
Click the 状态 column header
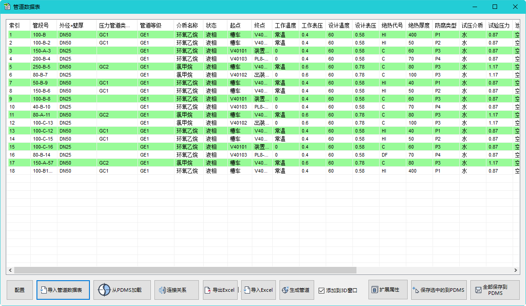tap(215, 25)
